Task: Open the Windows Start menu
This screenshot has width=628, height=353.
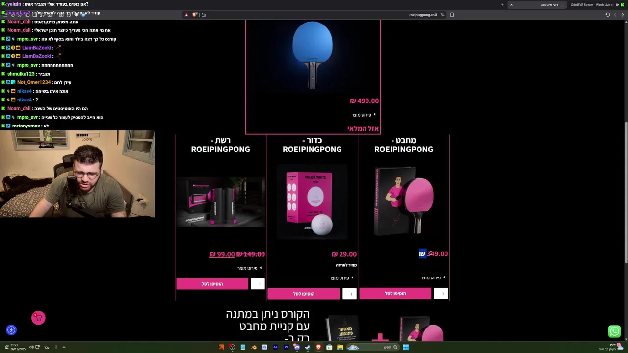Action: (x=406, y=347)
